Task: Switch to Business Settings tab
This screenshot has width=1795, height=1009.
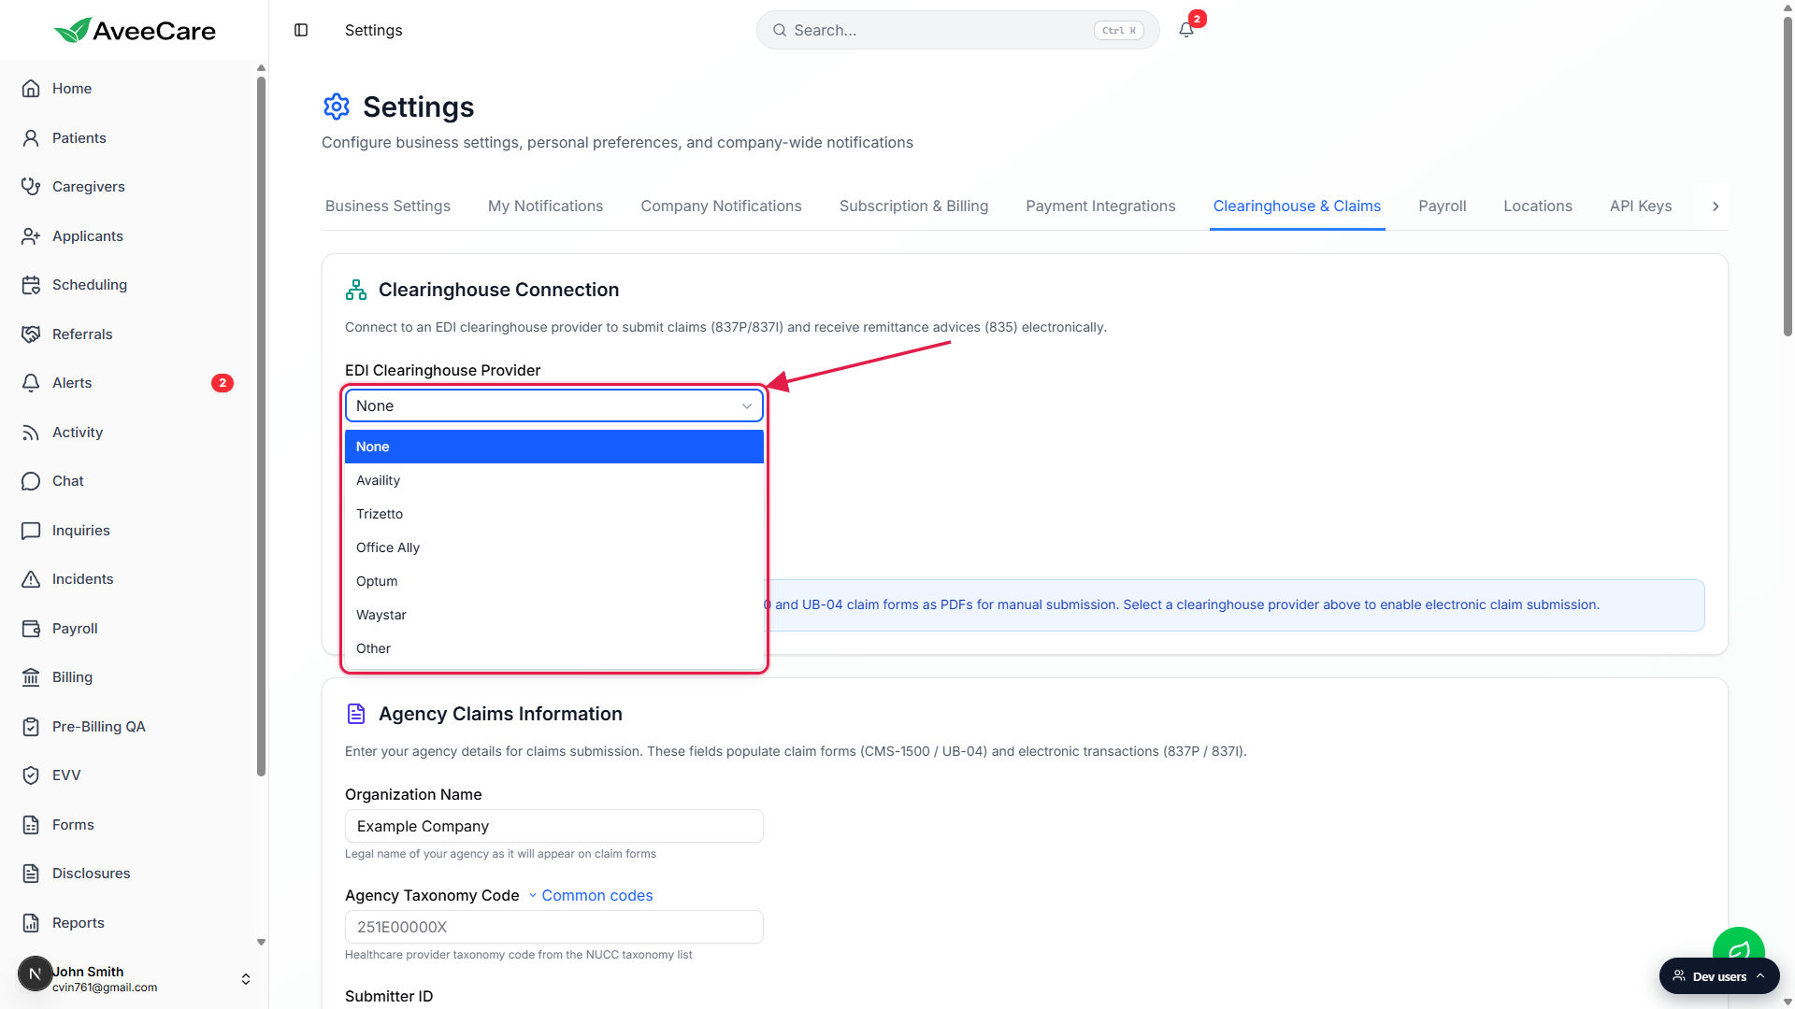Action: tap(388, 206)
